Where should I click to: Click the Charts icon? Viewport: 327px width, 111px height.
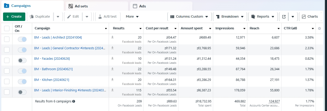coord(304,17)
